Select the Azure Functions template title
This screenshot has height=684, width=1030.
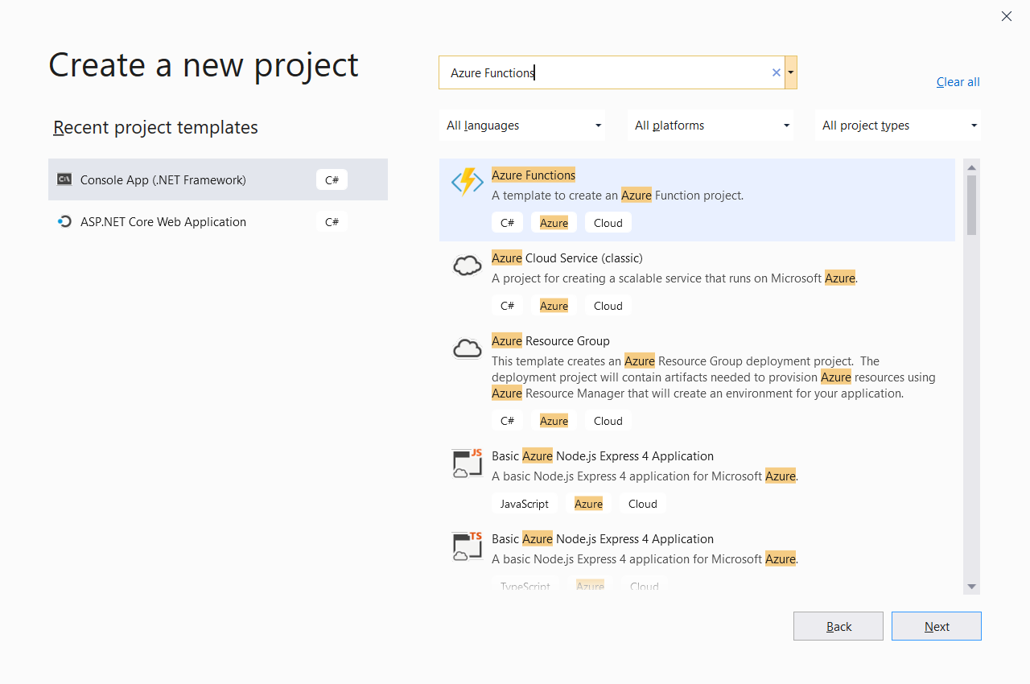coord(534,175)
